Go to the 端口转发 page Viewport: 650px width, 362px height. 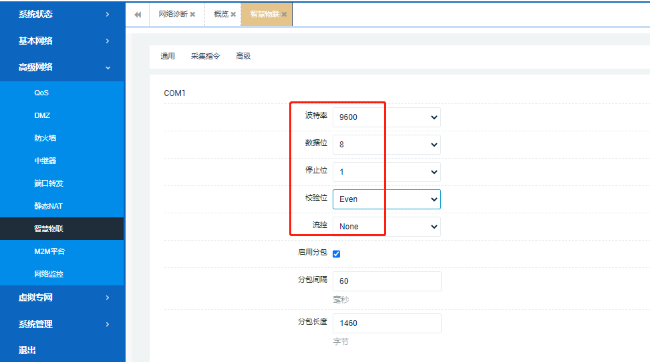pyautogui.click(x=49, y=183)
